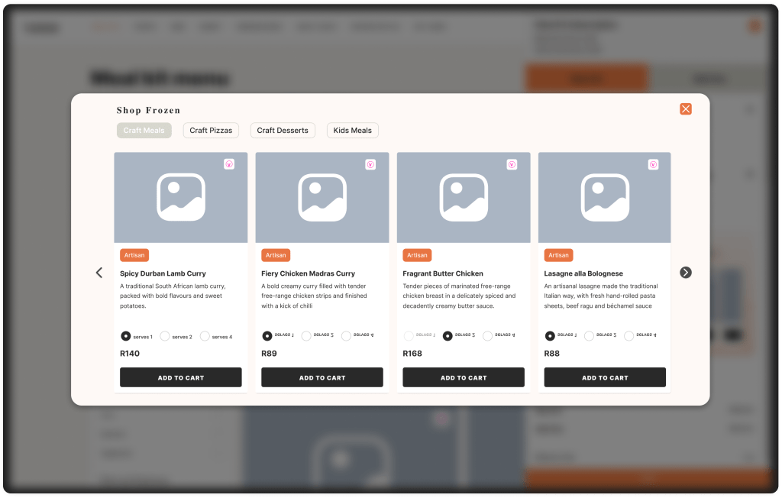The height and width of the screenshot is (498, 782).
Task: Select serves 2 for Spicy Durban Lamb Curry
Action: coord(165,336)
